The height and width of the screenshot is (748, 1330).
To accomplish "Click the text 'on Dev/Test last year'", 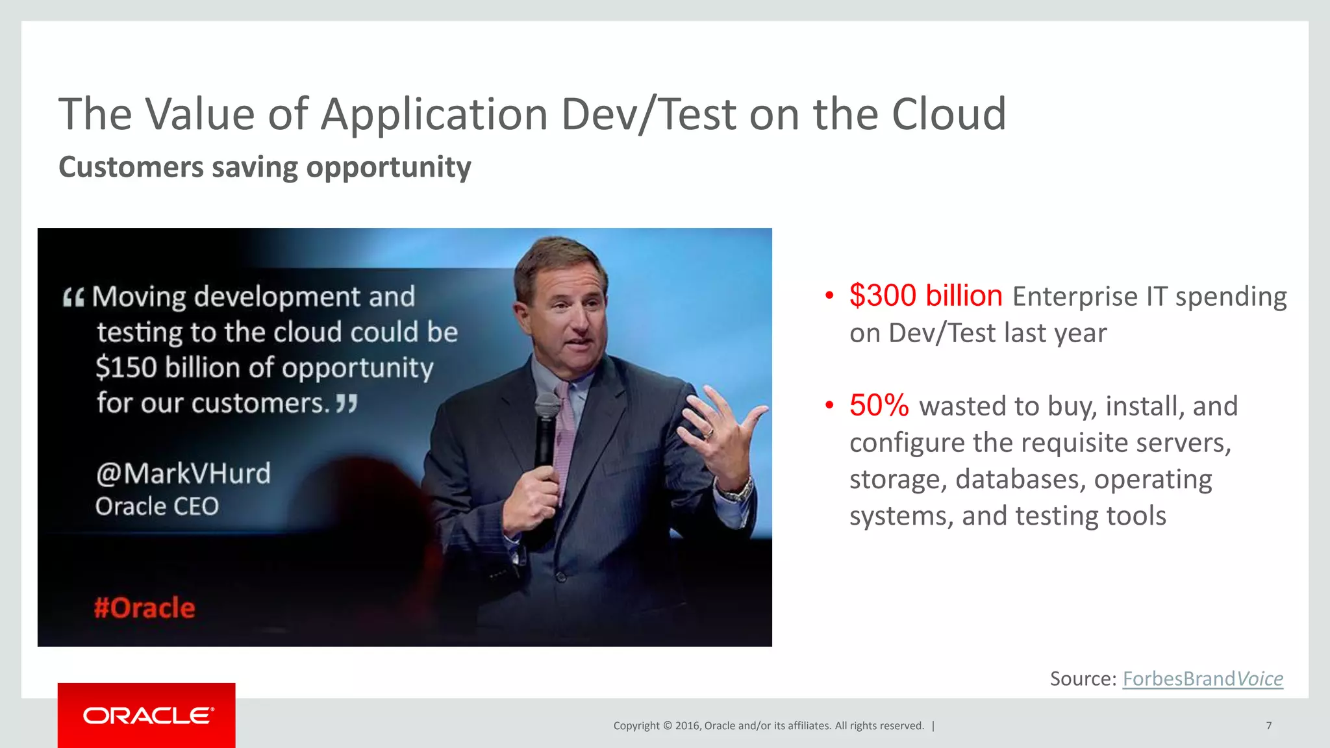I will pos(978,333).
